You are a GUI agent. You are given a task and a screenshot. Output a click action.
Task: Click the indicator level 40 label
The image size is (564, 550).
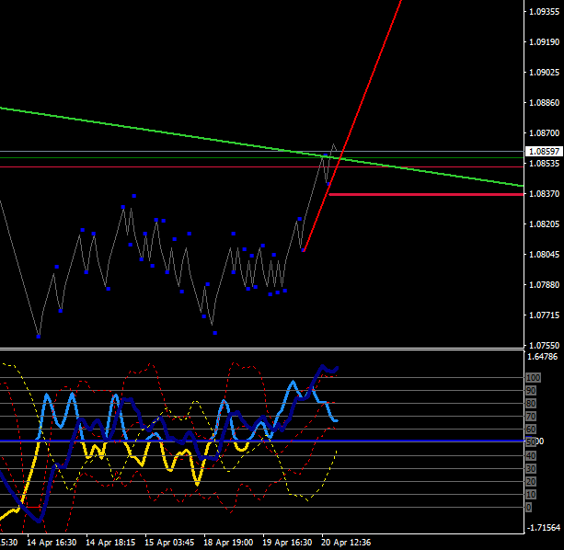pyautogui.click(x=531, y=456)
